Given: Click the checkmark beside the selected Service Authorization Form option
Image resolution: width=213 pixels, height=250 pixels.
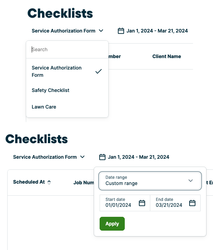Looking at the screenshot, I should [x=99, y=71].
